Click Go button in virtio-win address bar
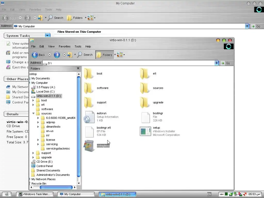This screenshot has height=198, width=264. pyautogui.click(x=225, y=63)
